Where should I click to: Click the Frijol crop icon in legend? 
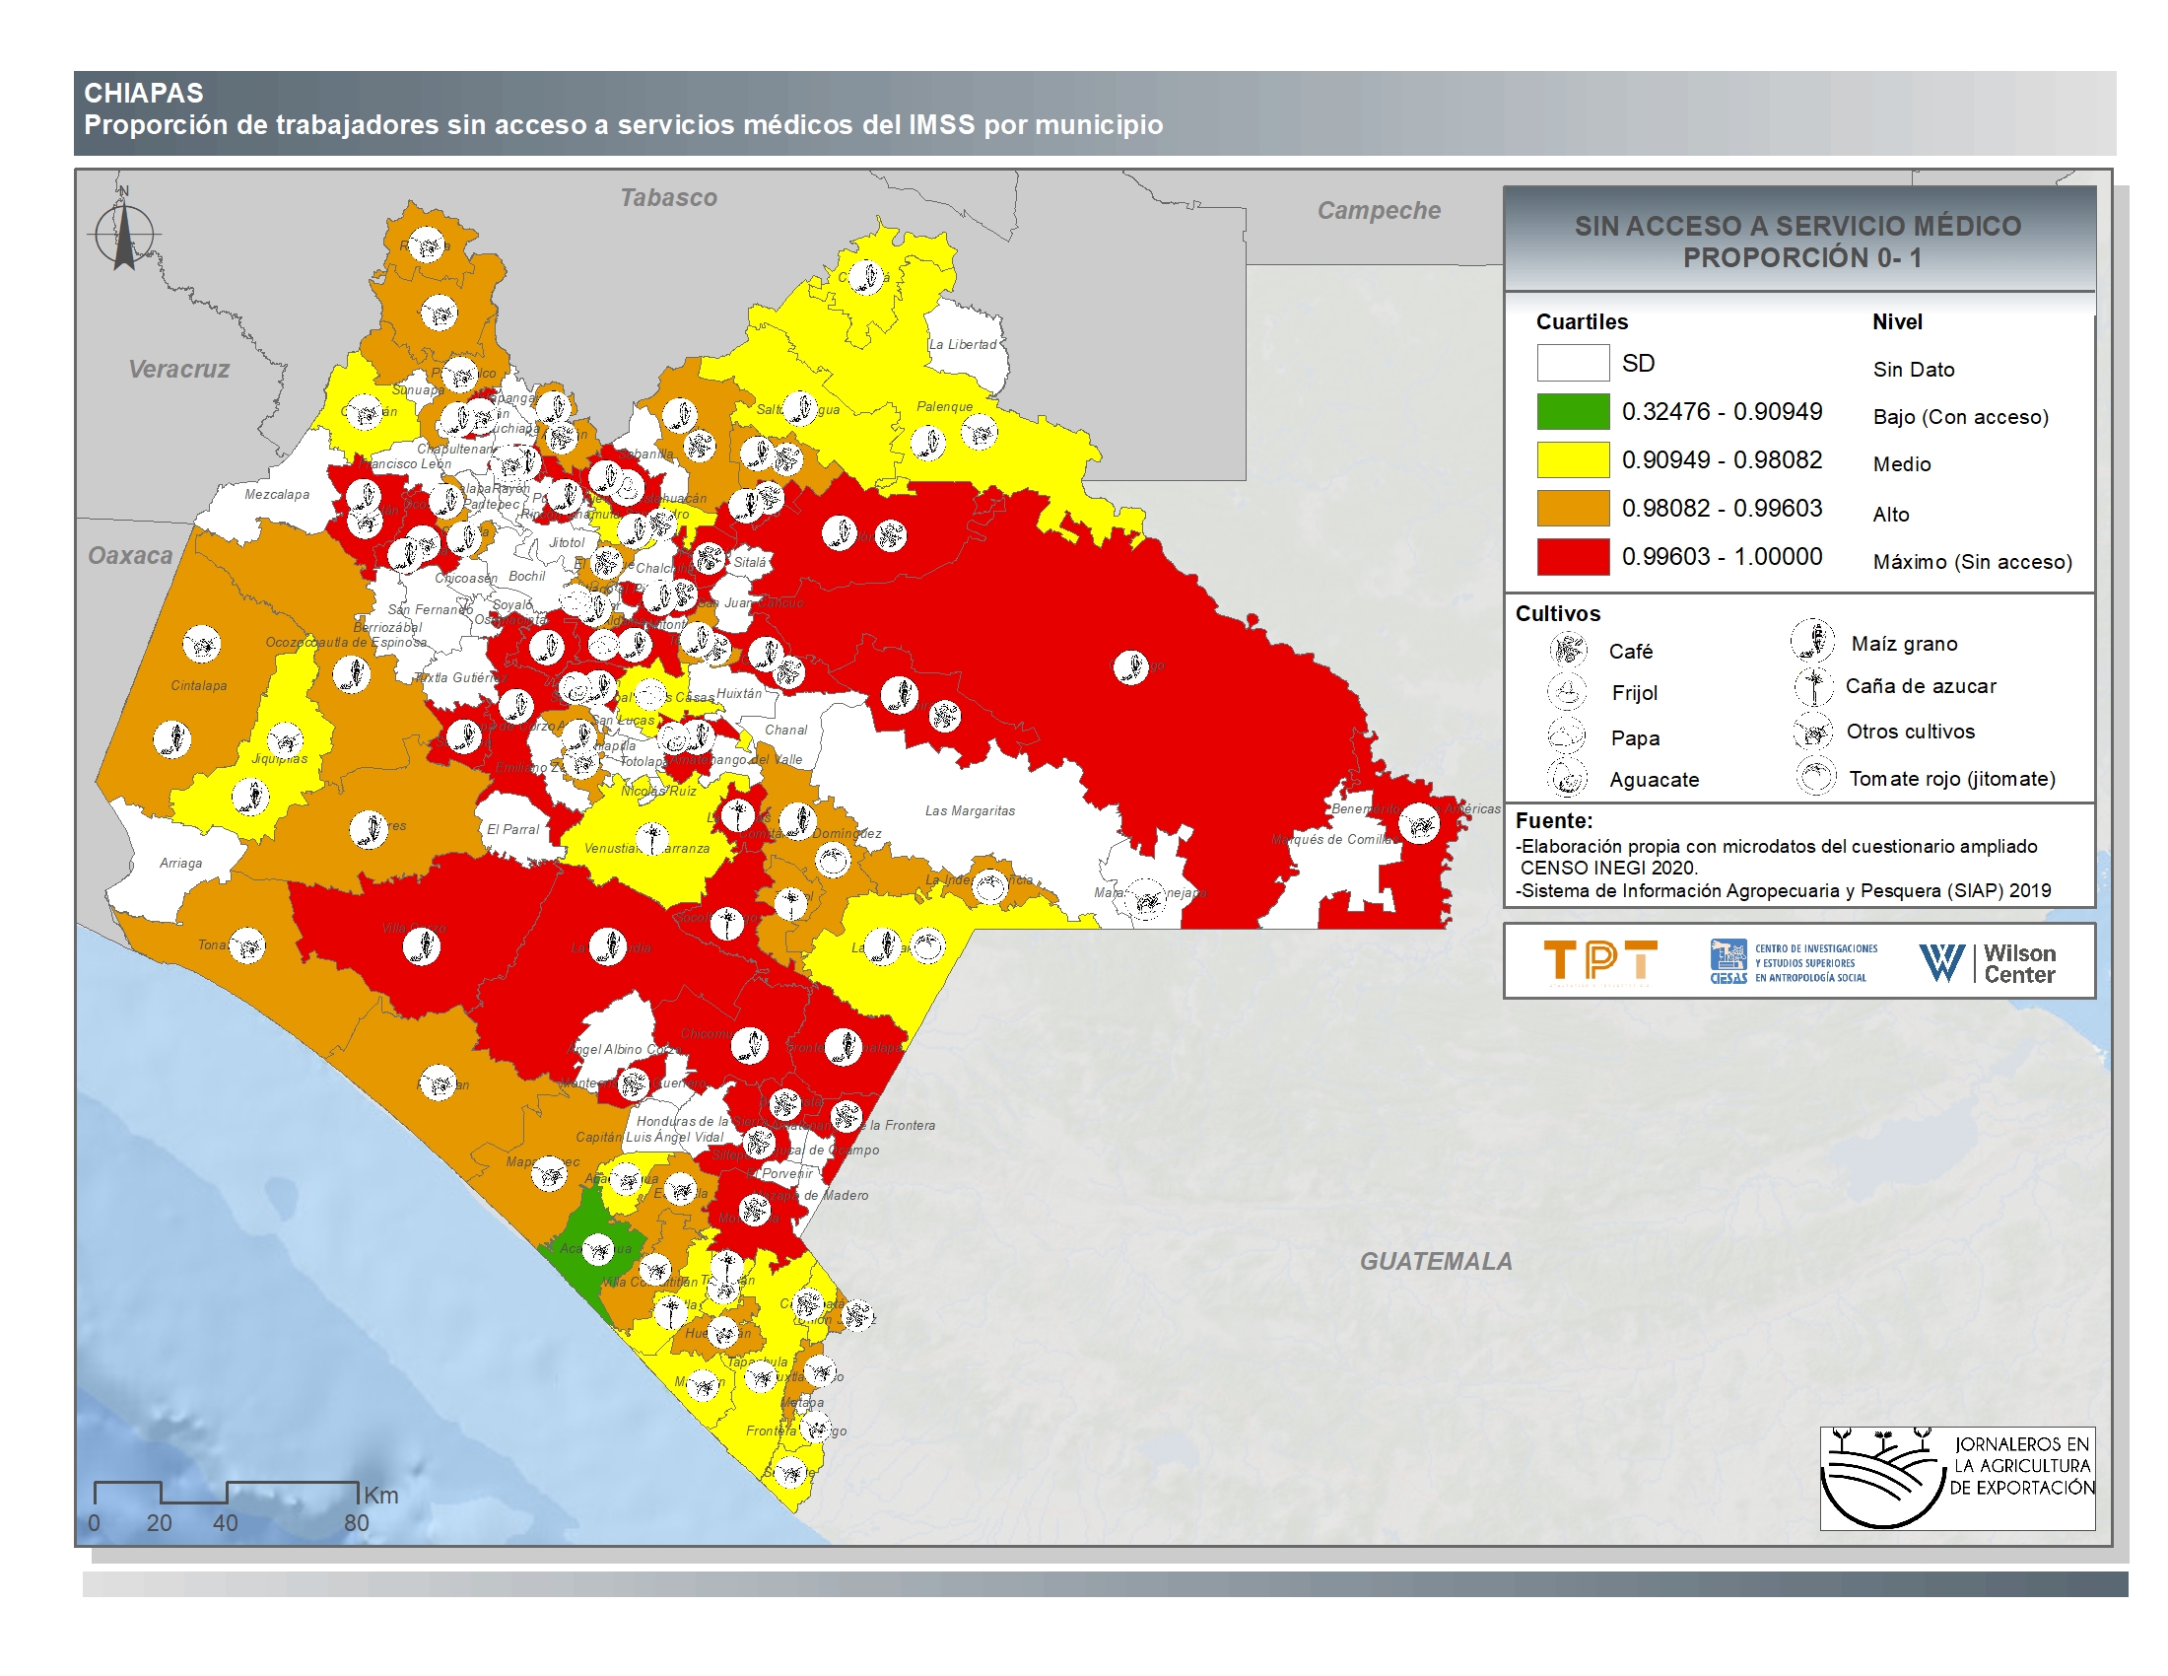[1567, 692]
